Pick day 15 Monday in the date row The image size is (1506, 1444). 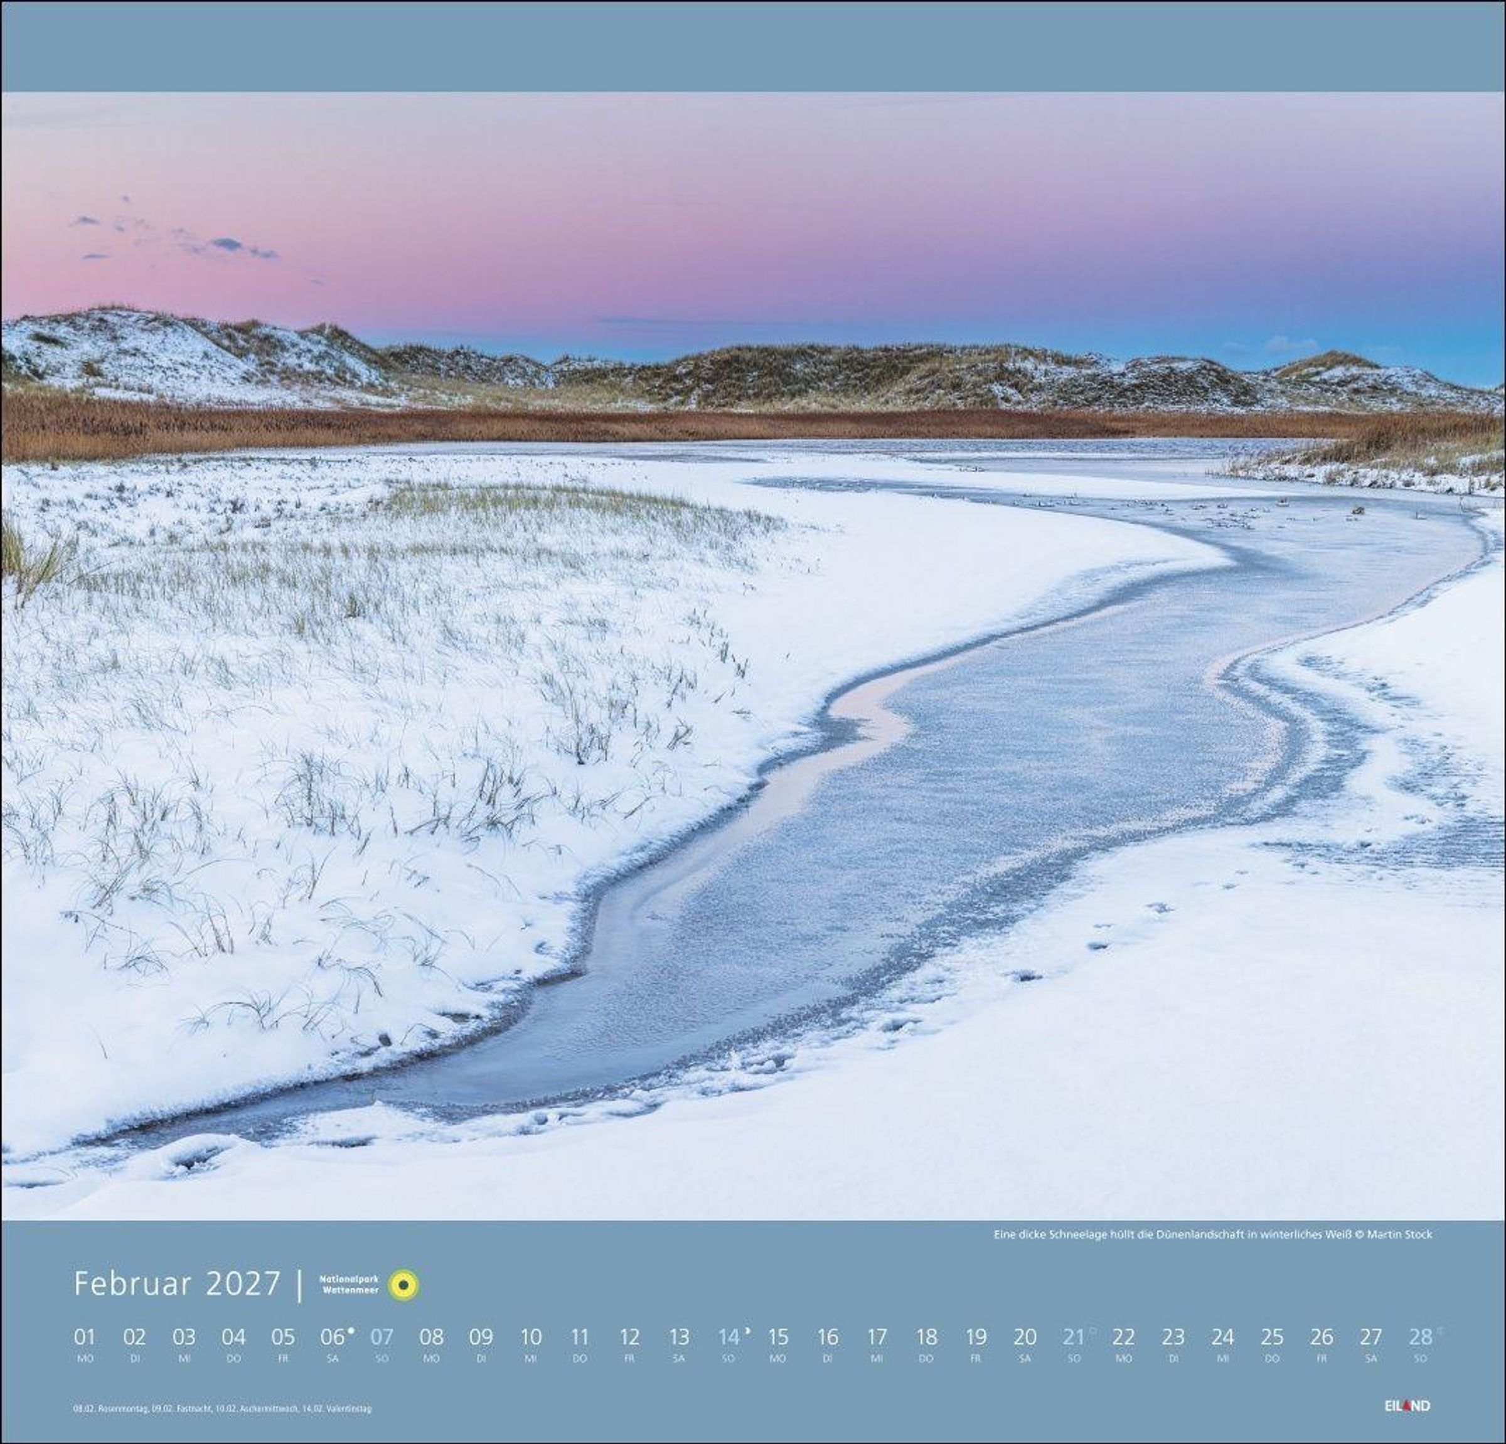pos(777,1338)
